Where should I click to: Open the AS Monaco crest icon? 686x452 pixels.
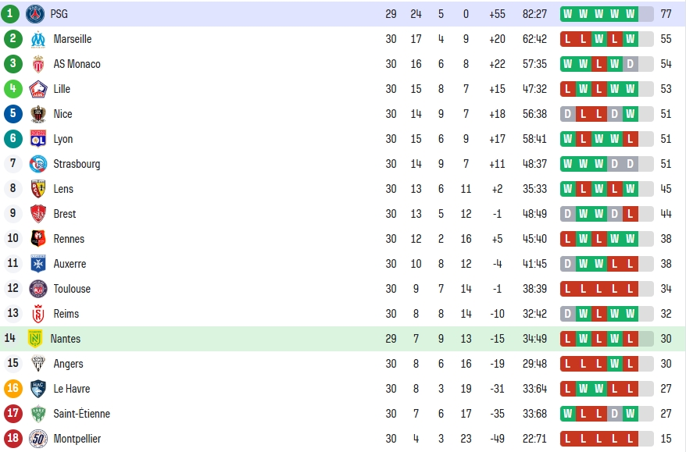[x=38, y=64]
